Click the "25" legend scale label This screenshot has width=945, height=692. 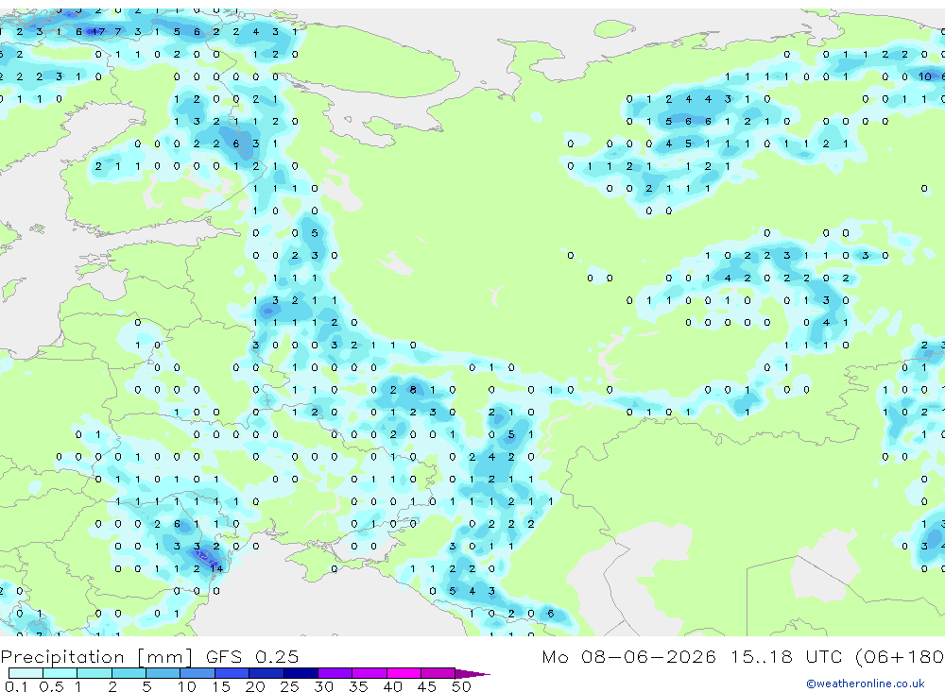[x=290, y=686]
